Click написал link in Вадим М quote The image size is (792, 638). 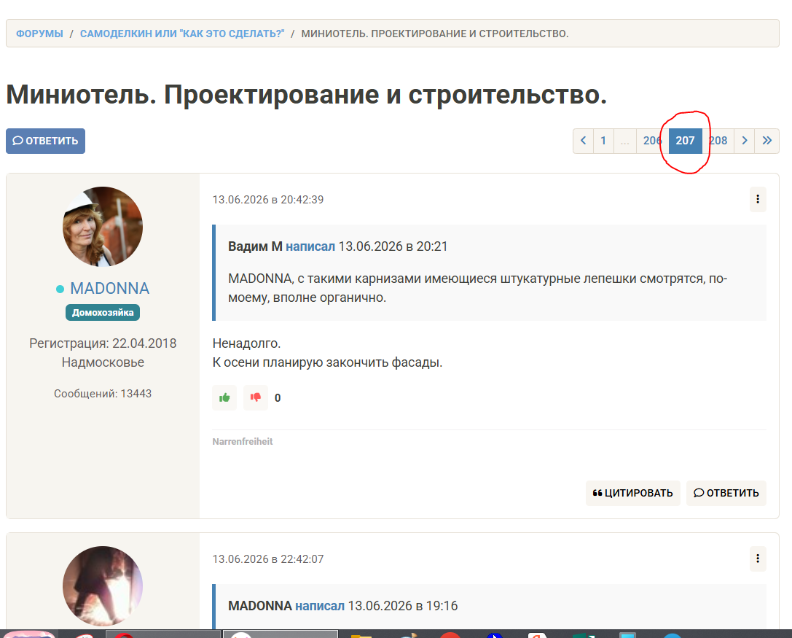pos(310,246)
